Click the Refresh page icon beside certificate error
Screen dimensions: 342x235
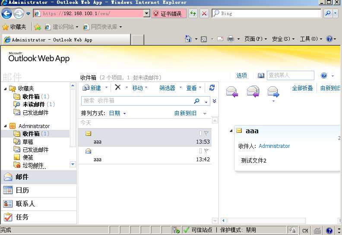click(193, 13)
